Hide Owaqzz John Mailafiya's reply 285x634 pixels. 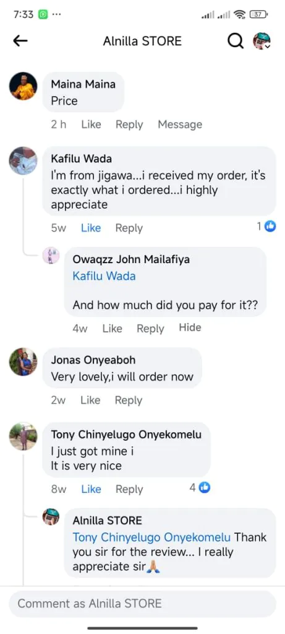pos(190,328)
